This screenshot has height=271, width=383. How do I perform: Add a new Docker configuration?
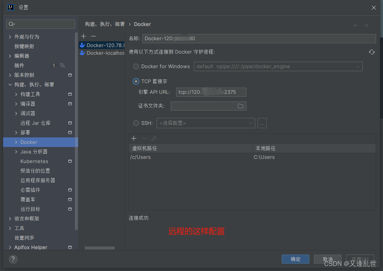tap(84, 36)
